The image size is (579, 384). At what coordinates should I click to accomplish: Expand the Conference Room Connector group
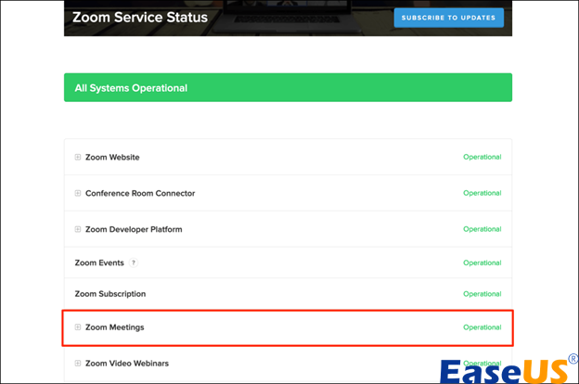pos(78,193)
